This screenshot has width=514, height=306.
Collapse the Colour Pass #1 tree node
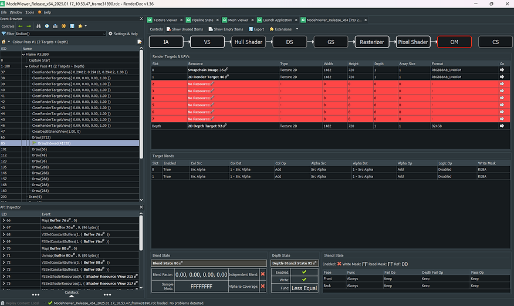[26, 66]
